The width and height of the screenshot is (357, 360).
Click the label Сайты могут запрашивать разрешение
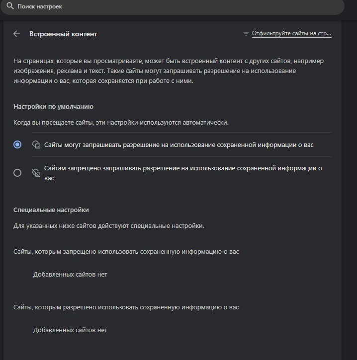click(179, 145)
